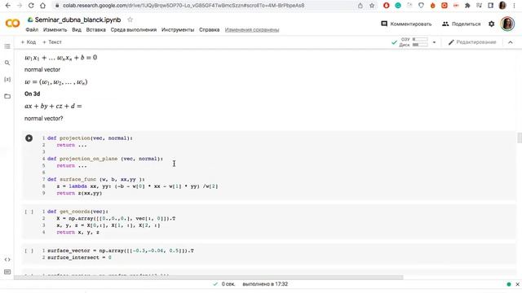Open the Файл menu
The width and height of the screenshot is (522, 293).
coord(32,30)
